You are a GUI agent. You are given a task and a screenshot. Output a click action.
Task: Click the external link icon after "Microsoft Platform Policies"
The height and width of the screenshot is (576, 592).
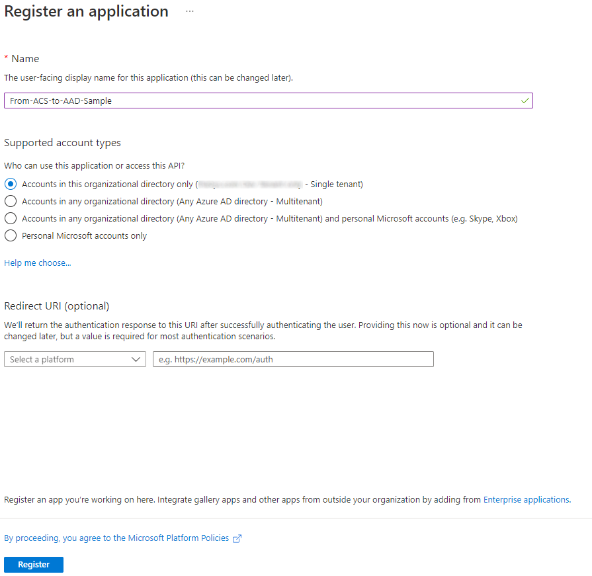(237, 538)
